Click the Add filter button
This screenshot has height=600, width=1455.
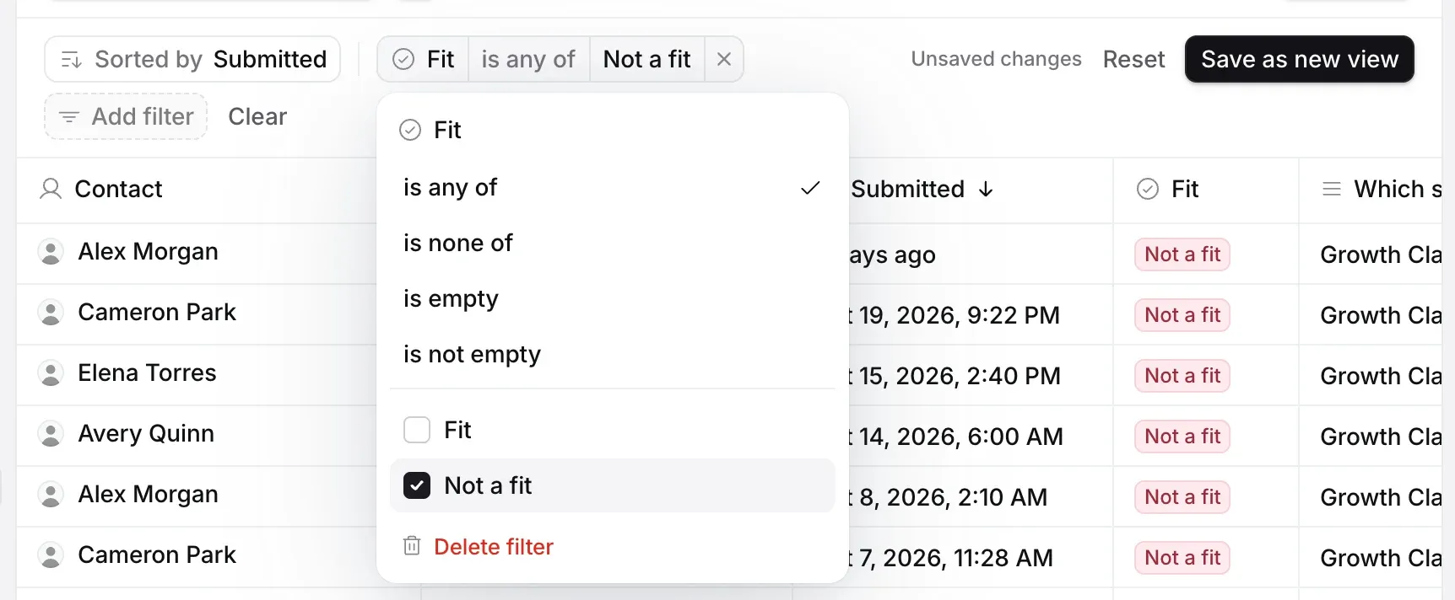(x=126, y=116)
